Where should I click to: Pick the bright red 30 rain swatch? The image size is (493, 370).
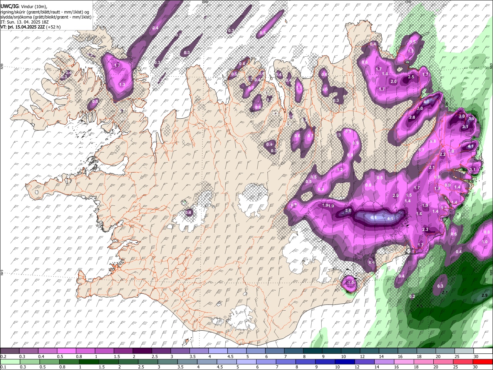(x=483, y=362)
